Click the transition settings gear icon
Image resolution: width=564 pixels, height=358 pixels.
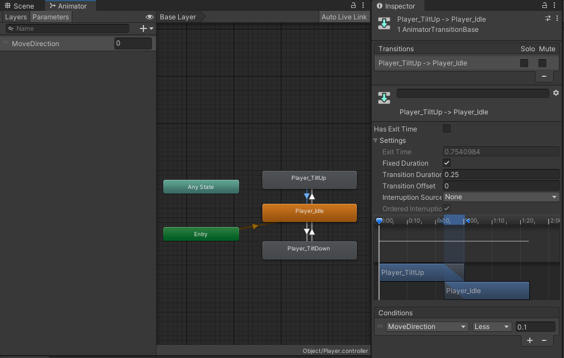pyautogui.click(x=556, y=93)
